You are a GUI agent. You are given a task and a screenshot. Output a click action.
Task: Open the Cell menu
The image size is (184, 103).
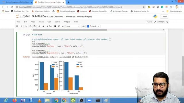pyautogui.click(x=49, y=22)
